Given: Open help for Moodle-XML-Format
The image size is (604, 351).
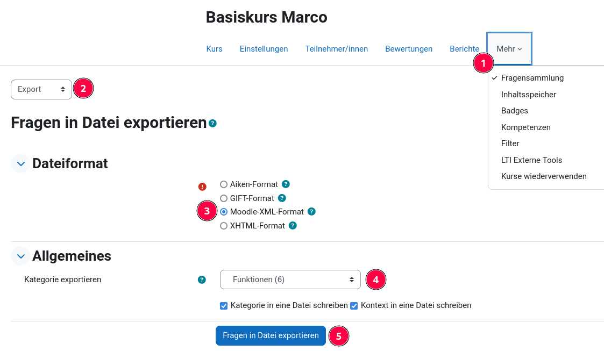Looking at the screenshot, I should [311, 211].
